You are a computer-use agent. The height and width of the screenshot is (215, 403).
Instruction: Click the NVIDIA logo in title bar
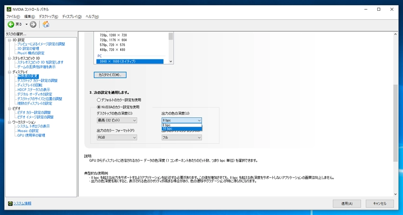pyautogui.click(x=9, y=9)
